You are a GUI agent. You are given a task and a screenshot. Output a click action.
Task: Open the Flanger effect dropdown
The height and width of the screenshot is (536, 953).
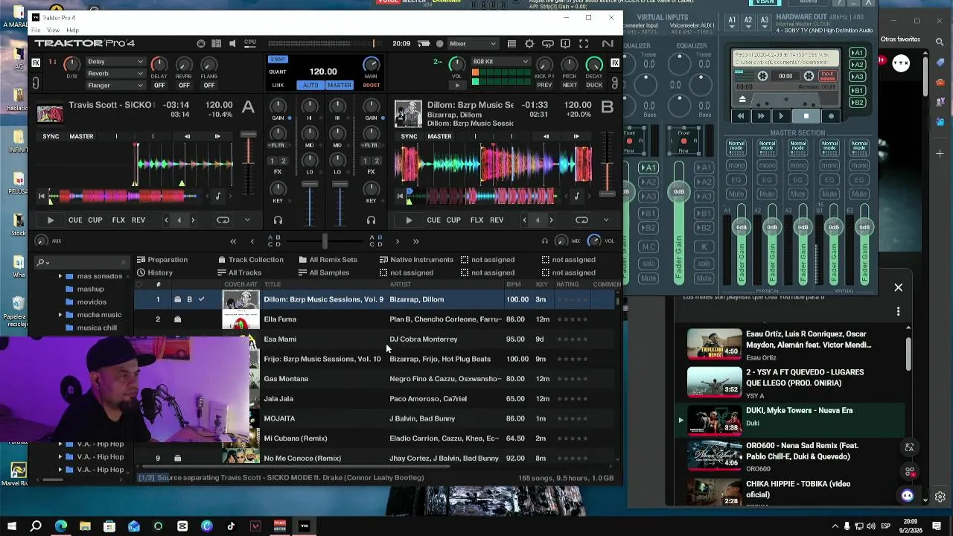(115, 86)
